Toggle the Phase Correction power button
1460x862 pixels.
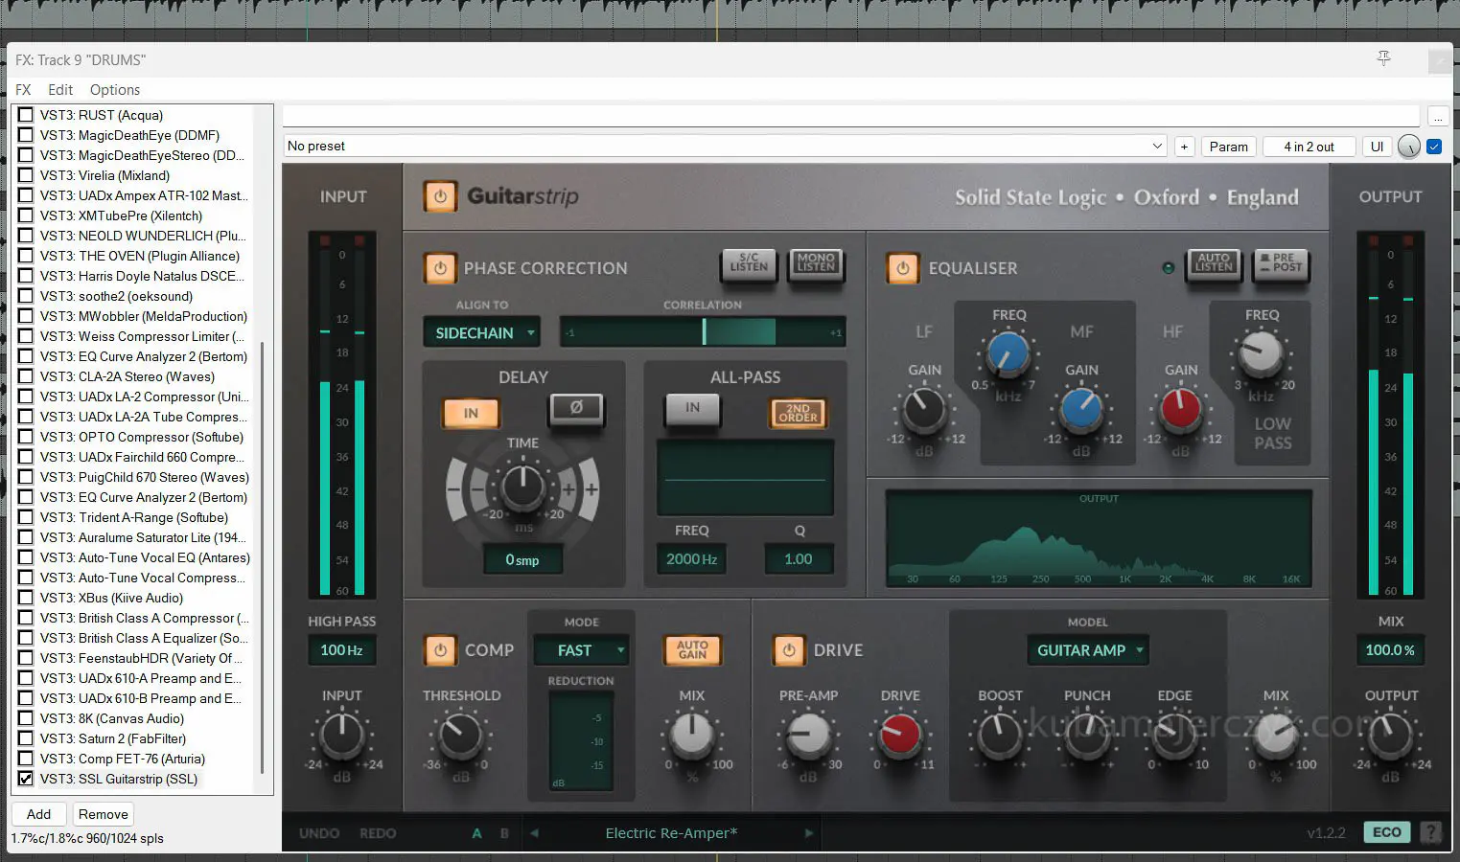440,268
